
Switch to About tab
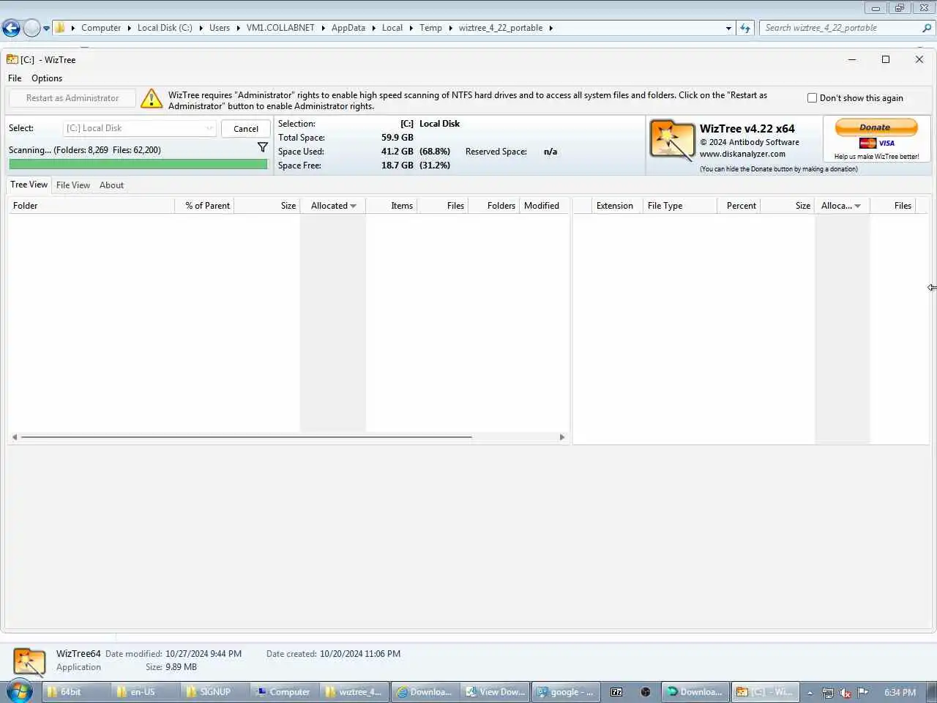pyautogui.click(x=111, y=185)
